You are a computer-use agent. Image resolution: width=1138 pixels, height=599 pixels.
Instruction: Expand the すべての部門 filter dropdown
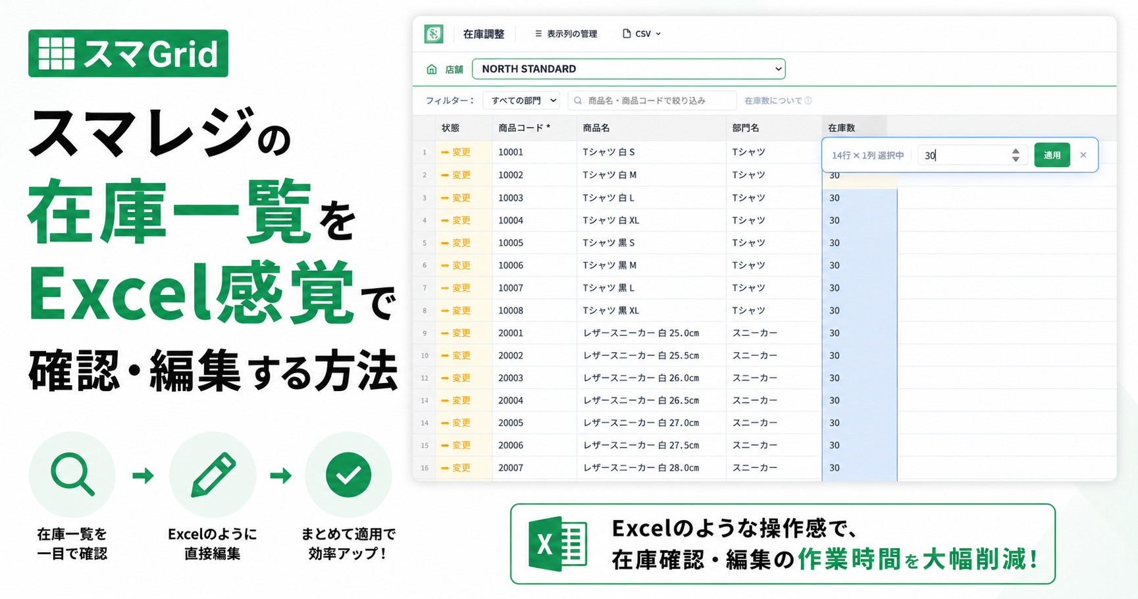pyautogui.click(x=521, y=101)
